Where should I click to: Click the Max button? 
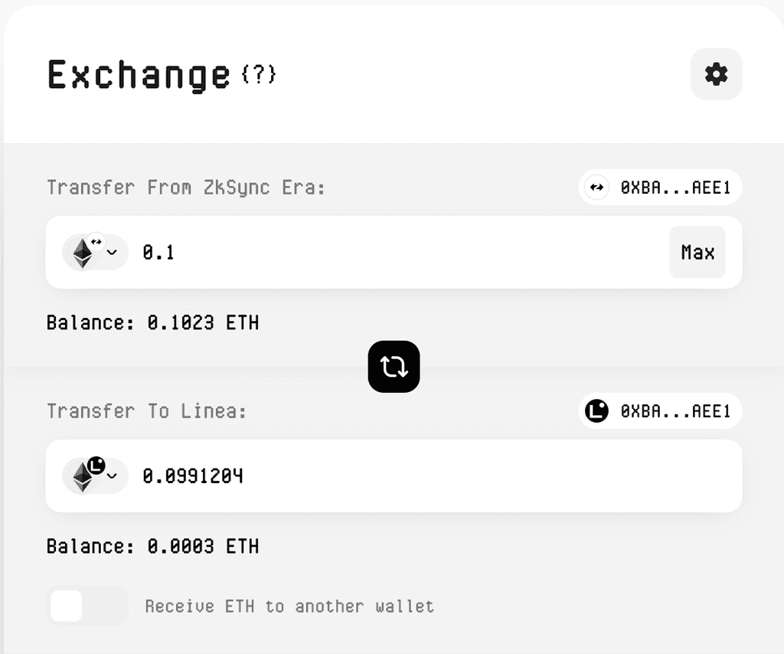coord(697,253)
